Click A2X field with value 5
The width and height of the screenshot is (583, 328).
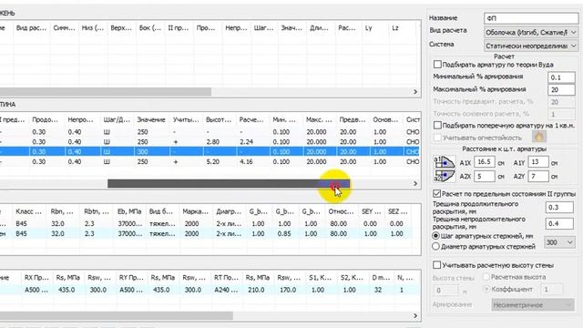[485, 176]
